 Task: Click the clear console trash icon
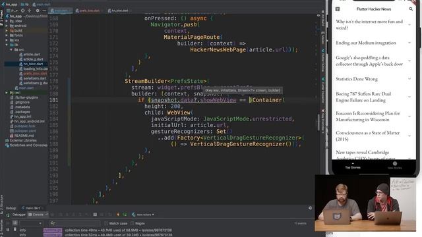tap(15, 229)
